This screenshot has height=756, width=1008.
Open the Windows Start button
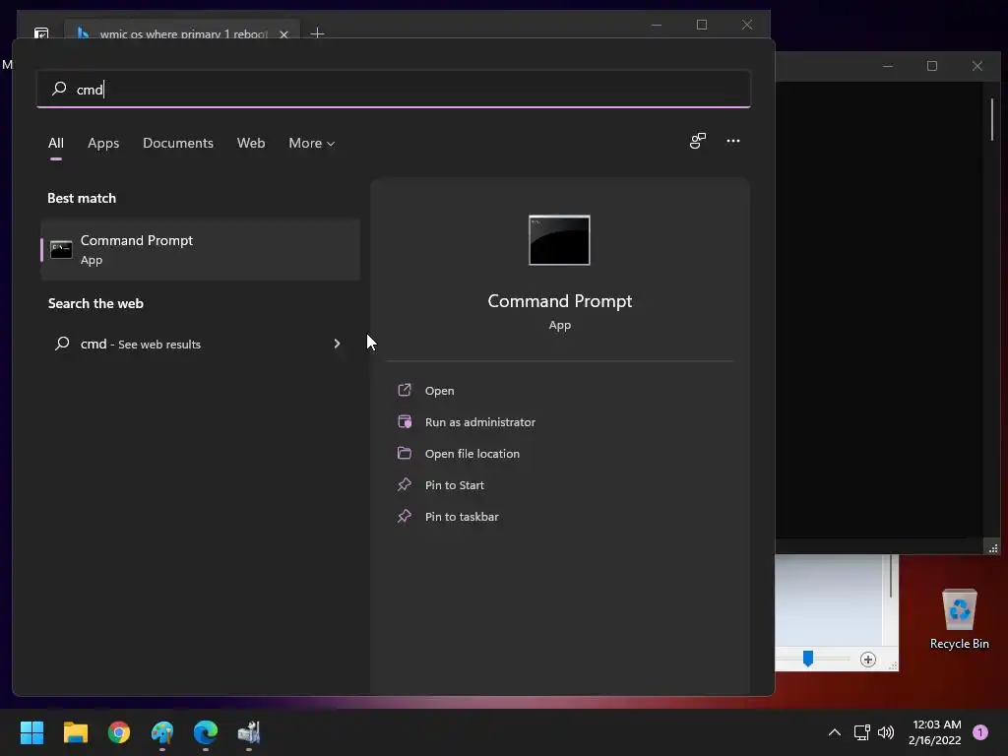(31, 732)
